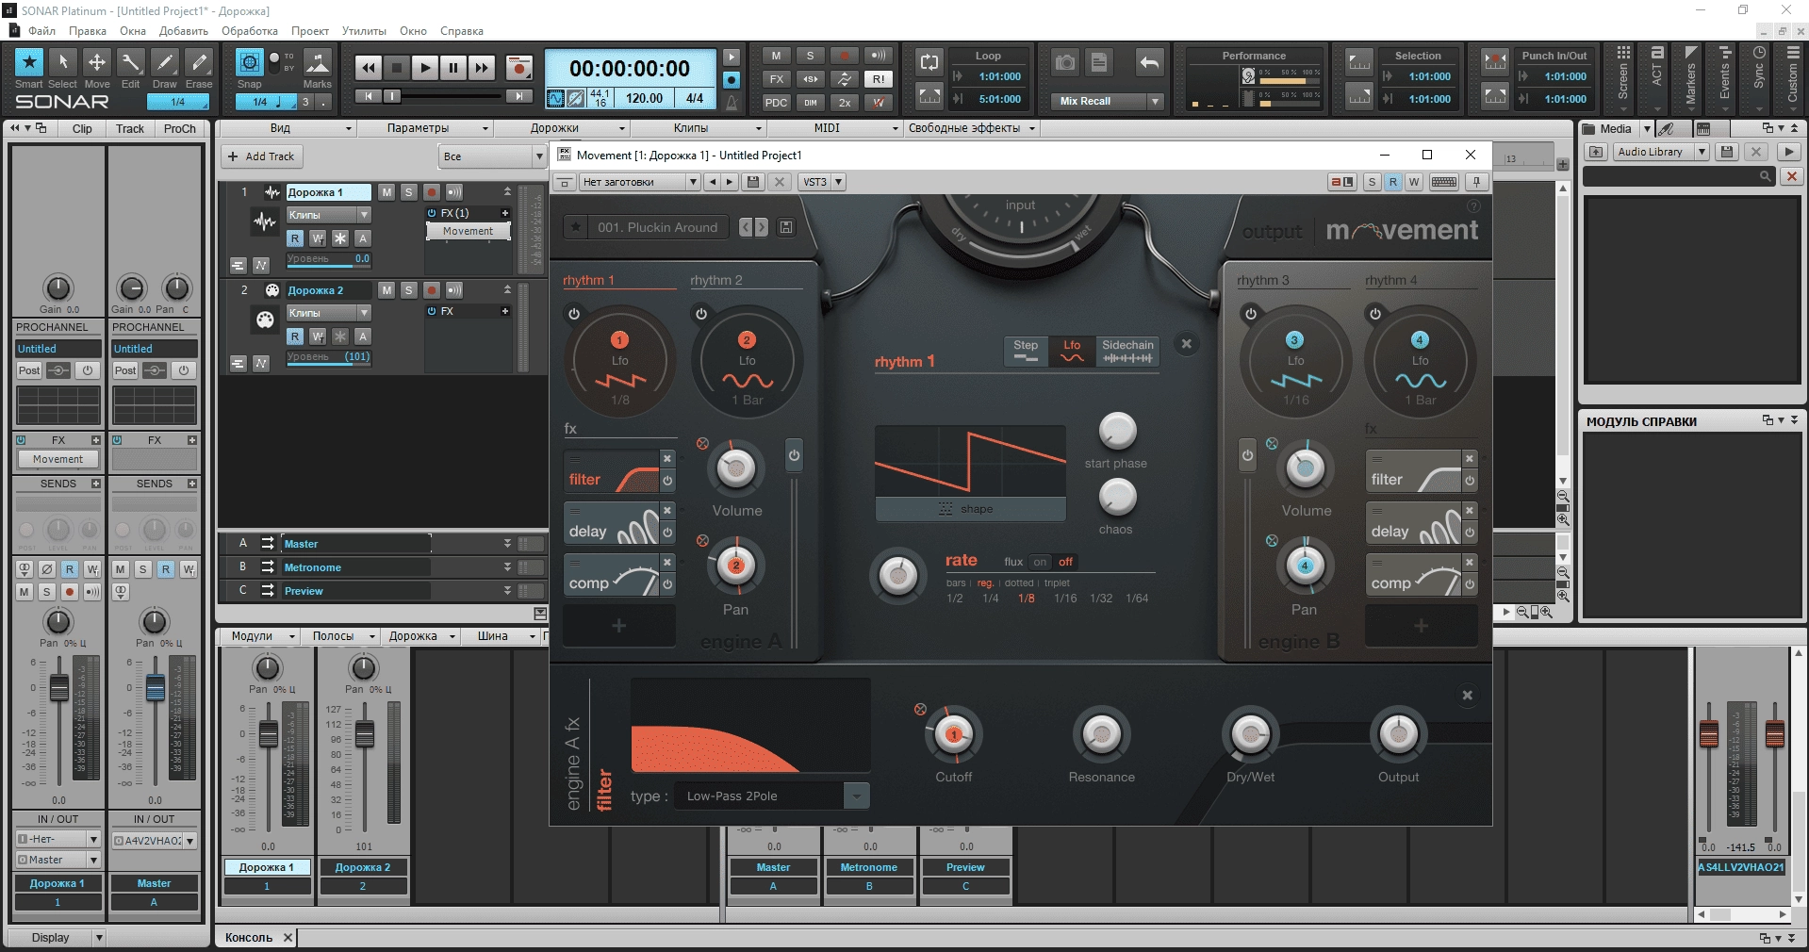Click Movement effect in FX bin
This screenshot has width=1809, height=952.
click(x=468, y=231)
